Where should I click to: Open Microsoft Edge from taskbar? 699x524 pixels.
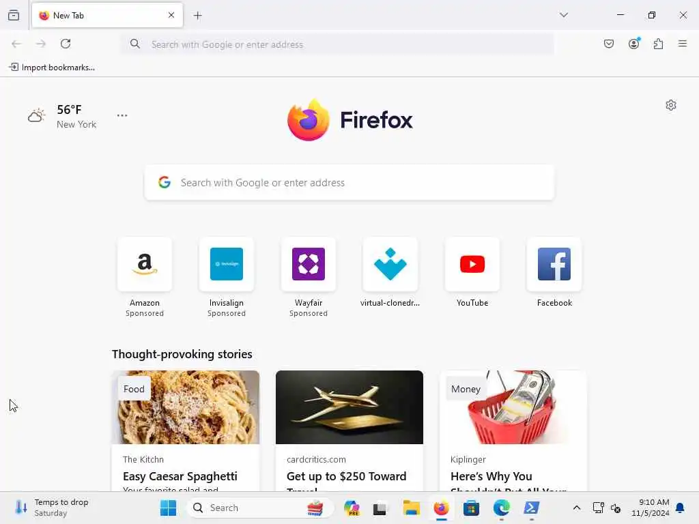click(x=502, y=508)
